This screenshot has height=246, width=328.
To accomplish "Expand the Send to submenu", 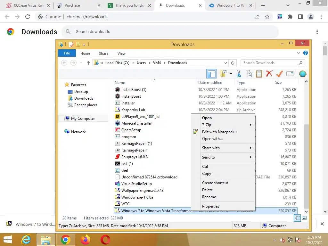I will tap(223, 157).
